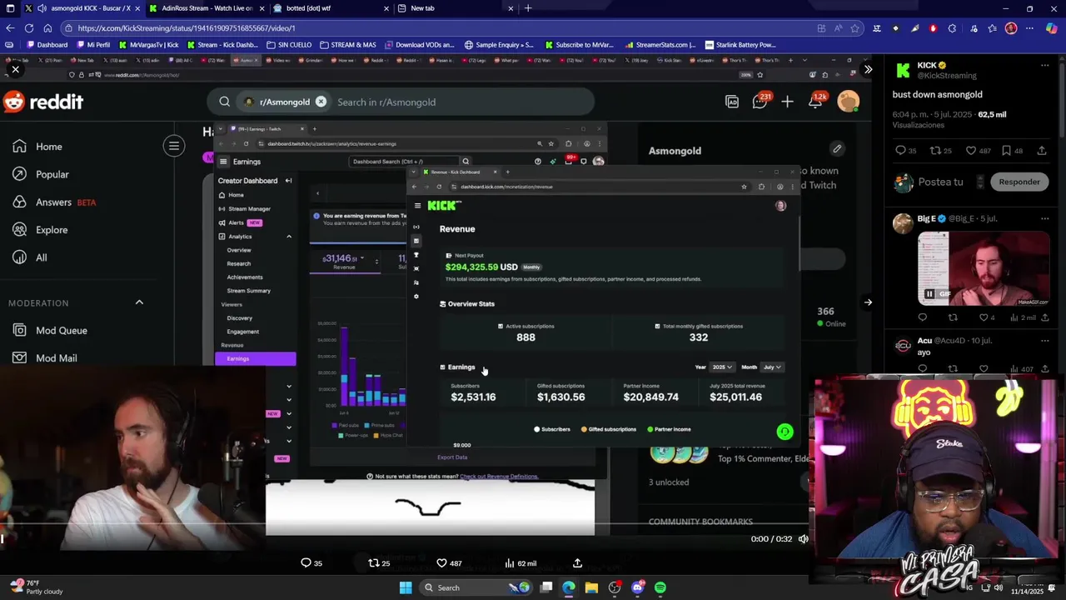Screen dimensions: 1066x600
Task: Share the KICK tweet from sidebar
Action: (1042, 151)
